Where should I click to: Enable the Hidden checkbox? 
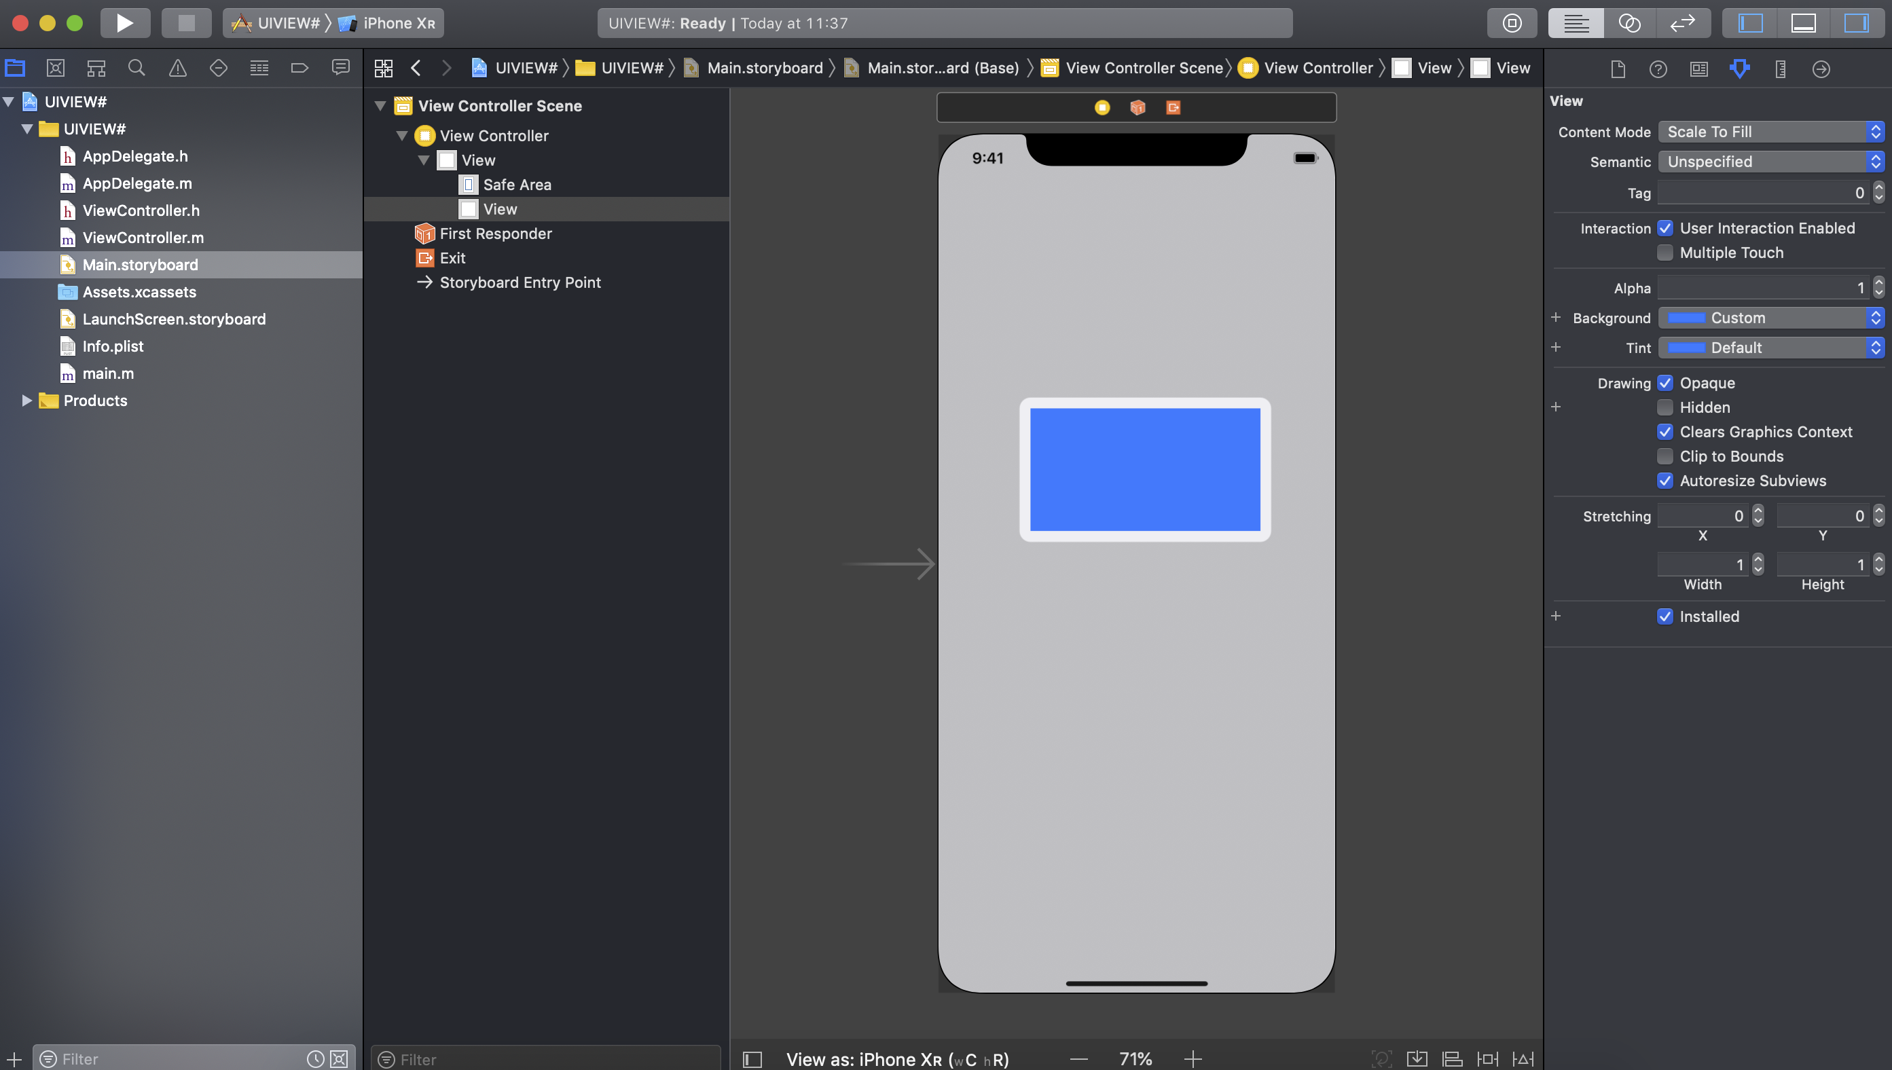(x=1665, y=407)
